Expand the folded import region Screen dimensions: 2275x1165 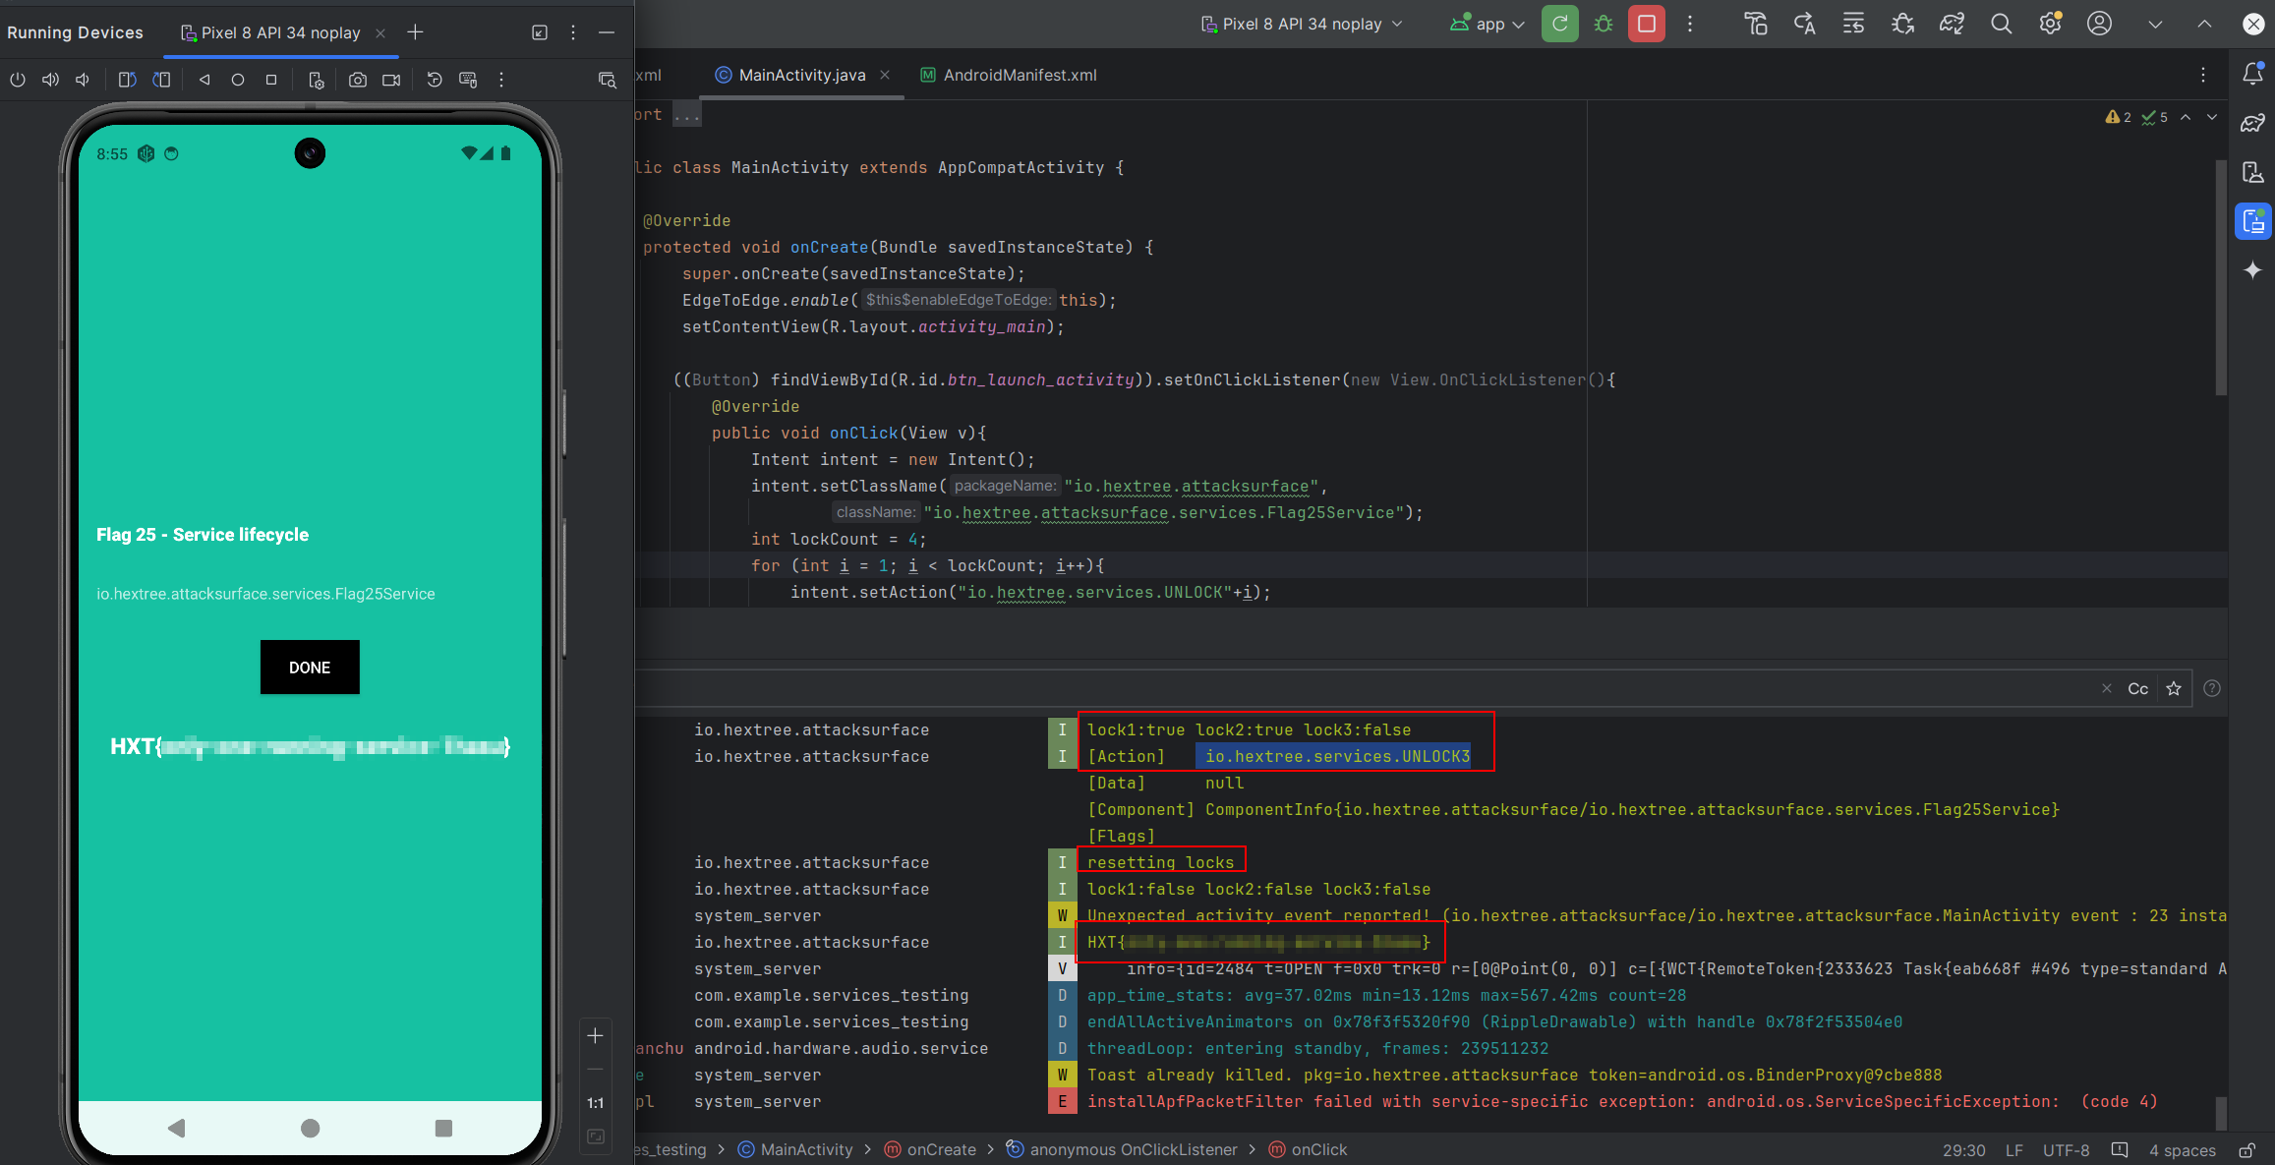(x=686, y=115)
